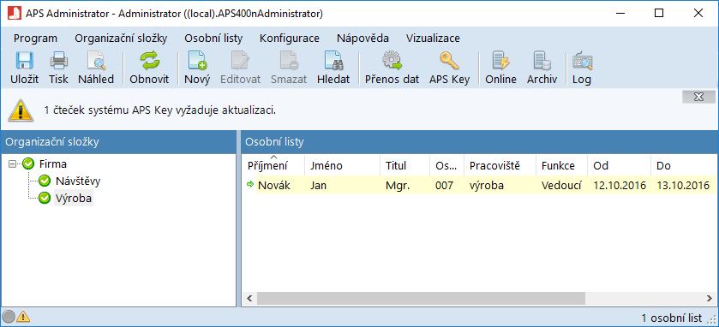Viewport: 719px width, 327px height.
Task: Click the Jan first name cell
Action: [318, 185]
